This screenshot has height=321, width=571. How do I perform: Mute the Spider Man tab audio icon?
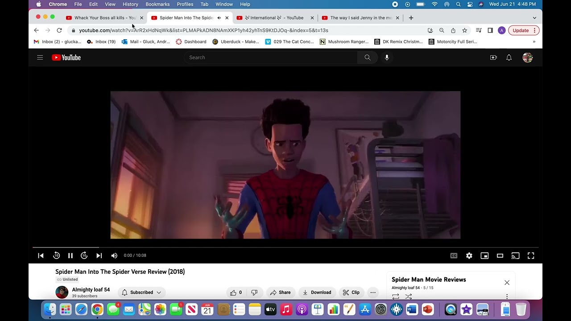click(x=219, y=18)
